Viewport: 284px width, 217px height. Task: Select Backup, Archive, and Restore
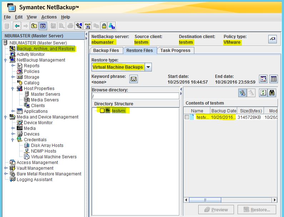click(45, 49)
